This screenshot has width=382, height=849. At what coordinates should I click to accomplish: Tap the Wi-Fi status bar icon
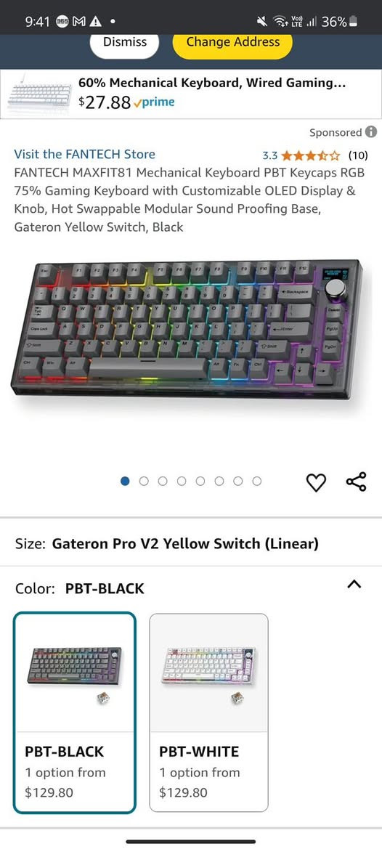280,22
